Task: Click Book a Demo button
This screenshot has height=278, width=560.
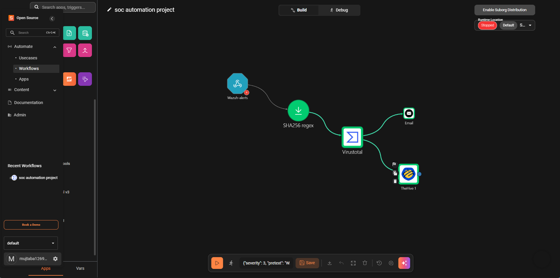Action: tap(31, 225)
